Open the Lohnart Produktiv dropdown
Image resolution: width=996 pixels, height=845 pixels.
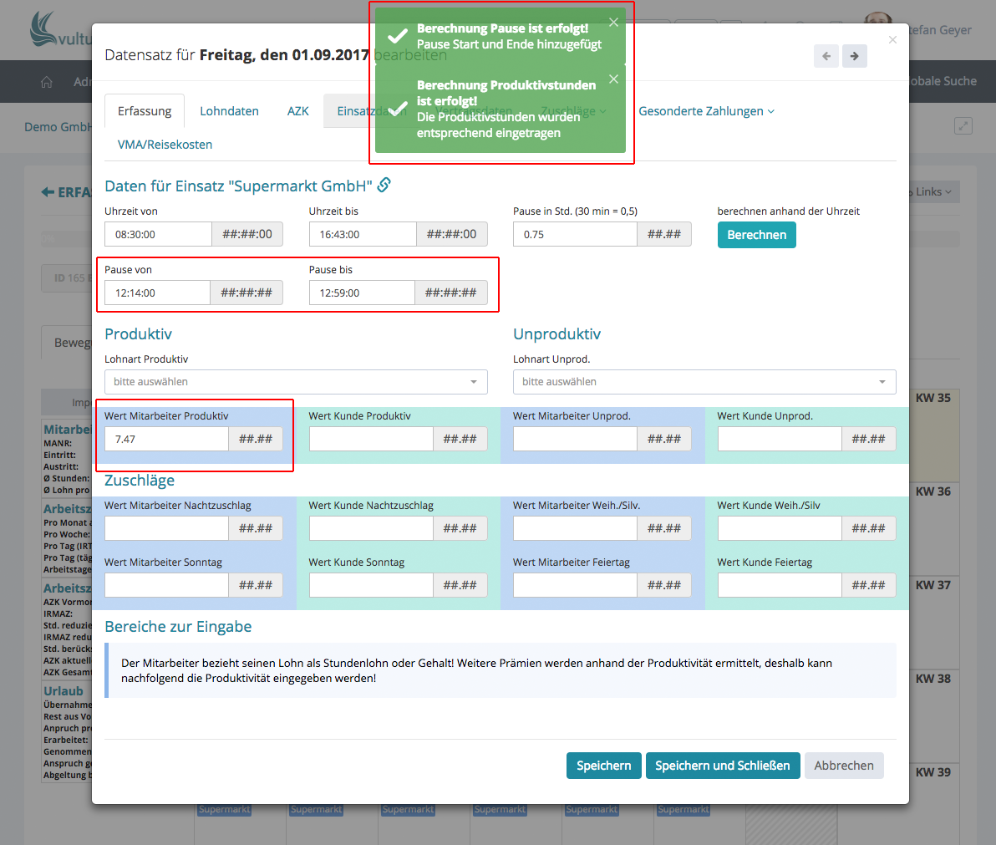(296, 382)
